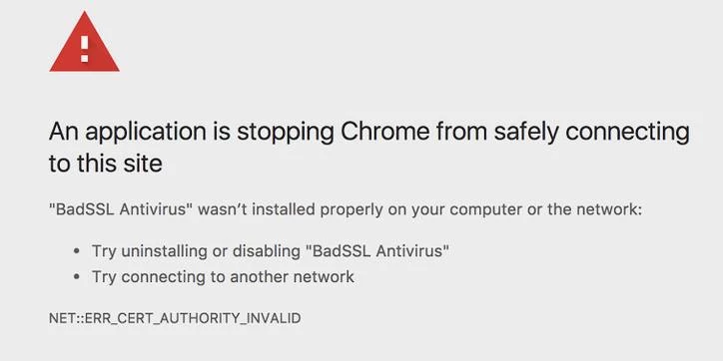Screen dimensions: 723x361
Task: Click 'safely connecting' in the heading
Action: coord(592,132)
